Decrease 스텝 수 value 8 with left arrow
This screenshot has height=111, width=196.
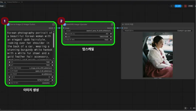coord(9,77)
